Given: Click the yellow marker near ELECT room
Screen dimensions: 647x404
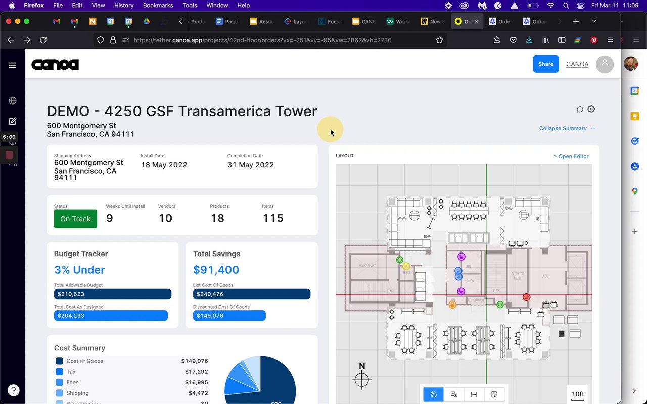Looking at the screenshot, I should pyautogui.click(x=406, y=266).
